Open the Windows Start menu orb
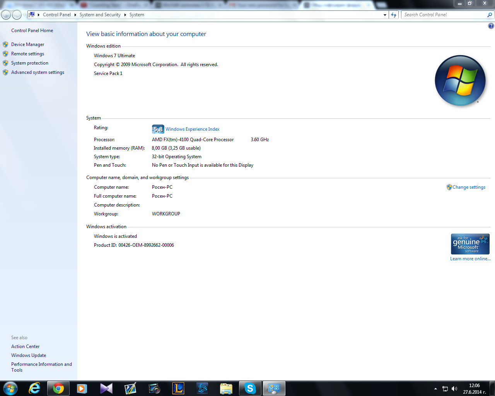495x396 pixels. pos(10,388)
